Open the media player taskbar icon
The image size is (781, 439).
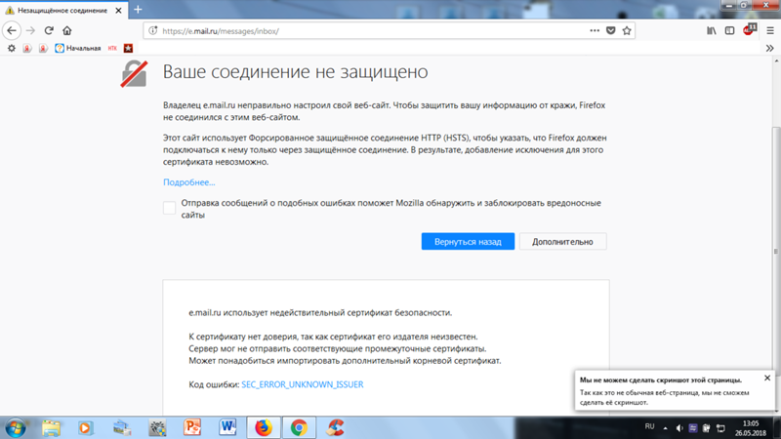86,428
